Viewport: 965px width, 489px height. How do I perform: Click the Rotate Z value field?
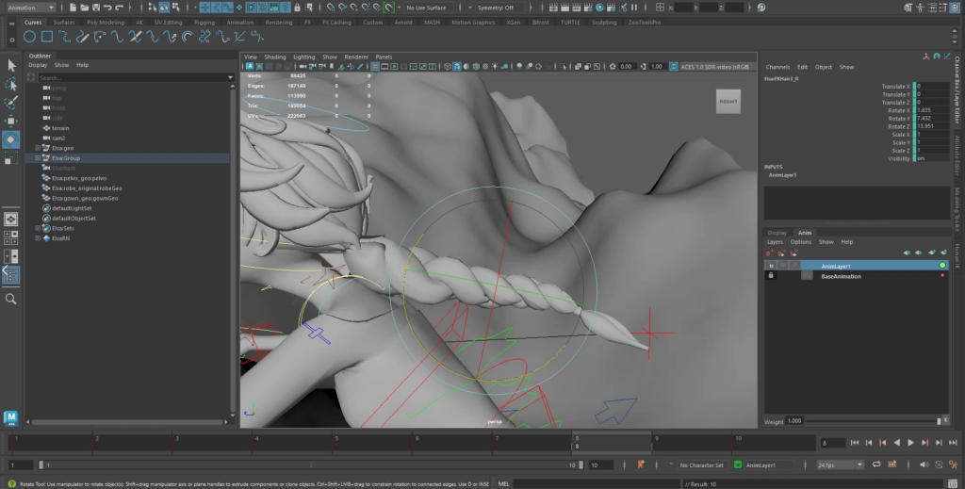[932, 126]
